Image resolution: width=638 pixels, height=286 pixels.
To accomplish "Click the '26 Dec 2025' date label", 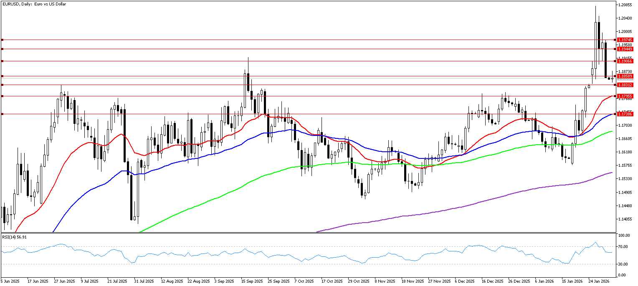I will [x=519, y=281].
